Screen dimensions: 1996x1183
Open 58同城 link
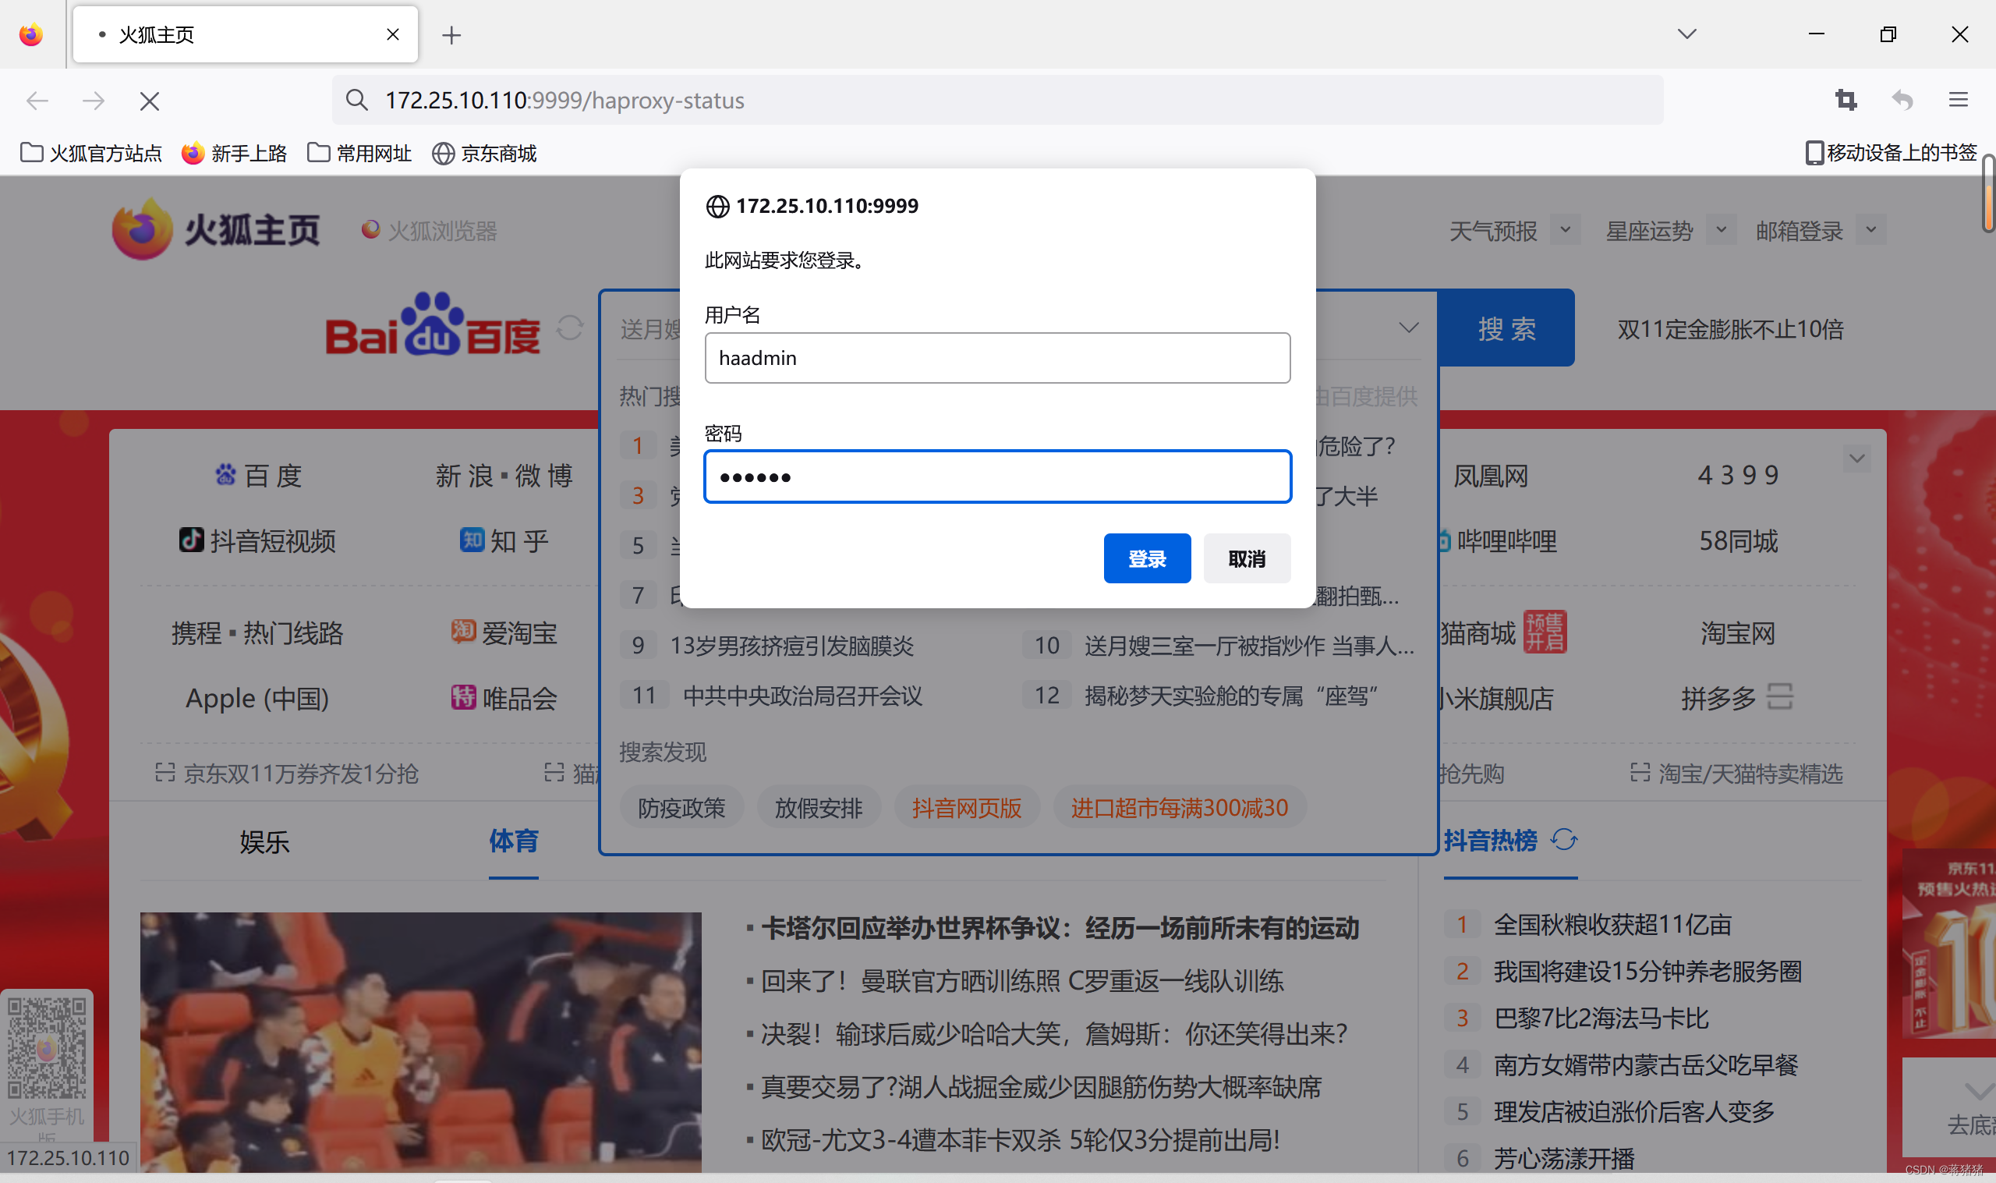pyautogui.click(x=1738, y=541)
